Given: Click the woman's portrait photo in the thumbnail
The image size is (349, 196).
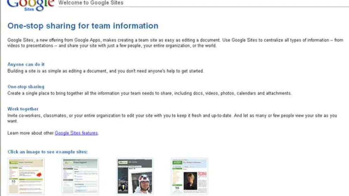Looking at the screenshot, I should tap(190, 181).
